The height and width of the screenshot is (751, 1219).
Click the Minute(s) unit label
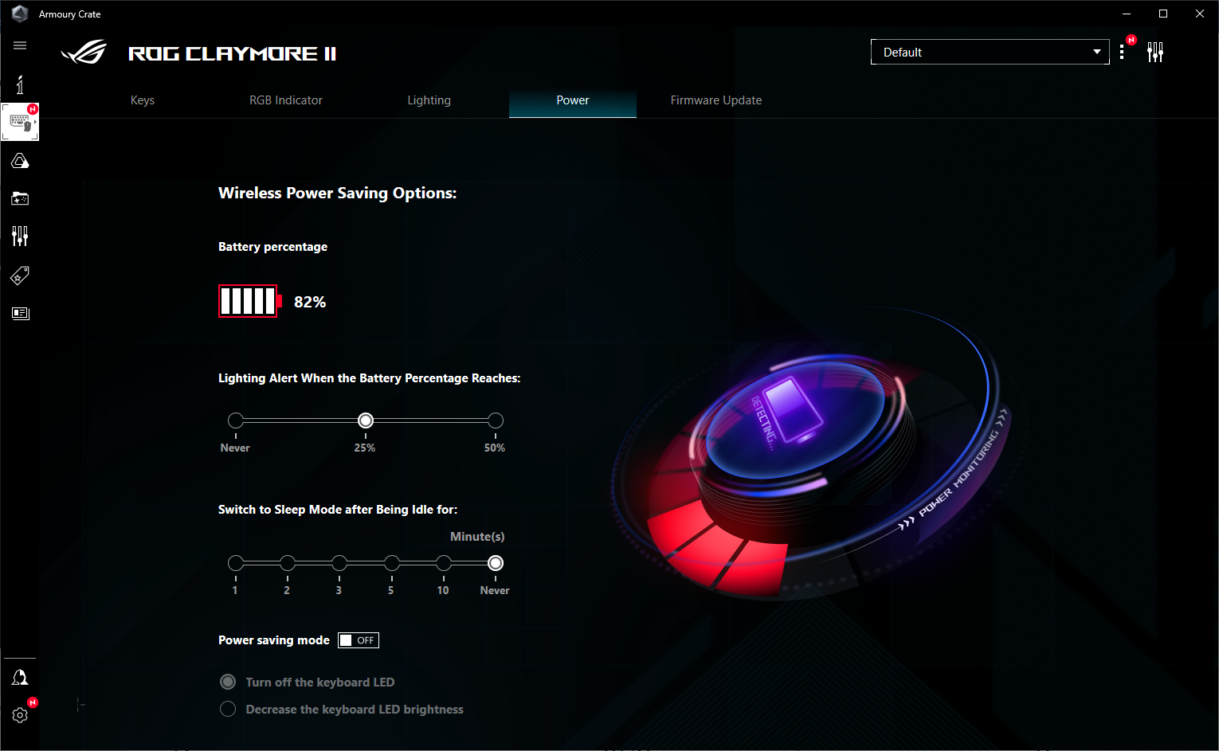[477, 537]
